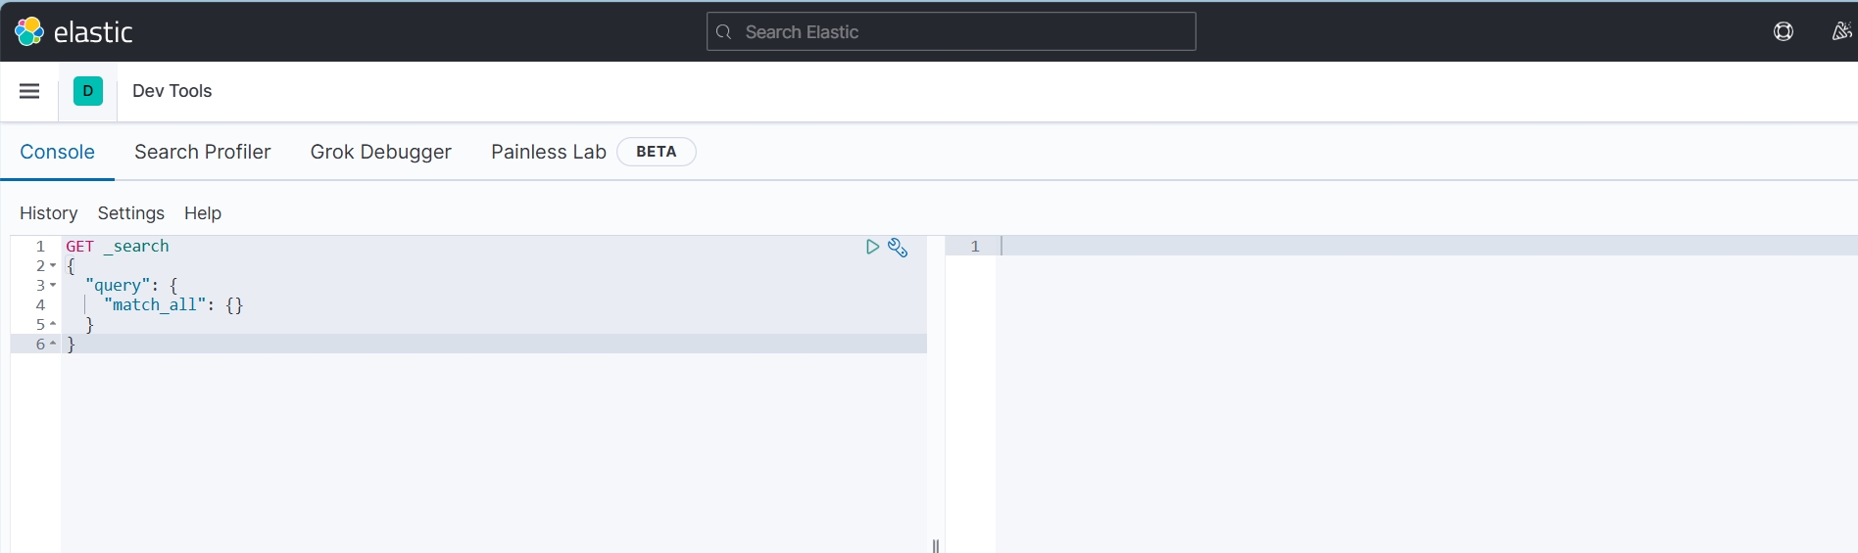The width and height of the screenshot is (1858, 553).
Task: Open the console History
Action: (x=48, y=213)
